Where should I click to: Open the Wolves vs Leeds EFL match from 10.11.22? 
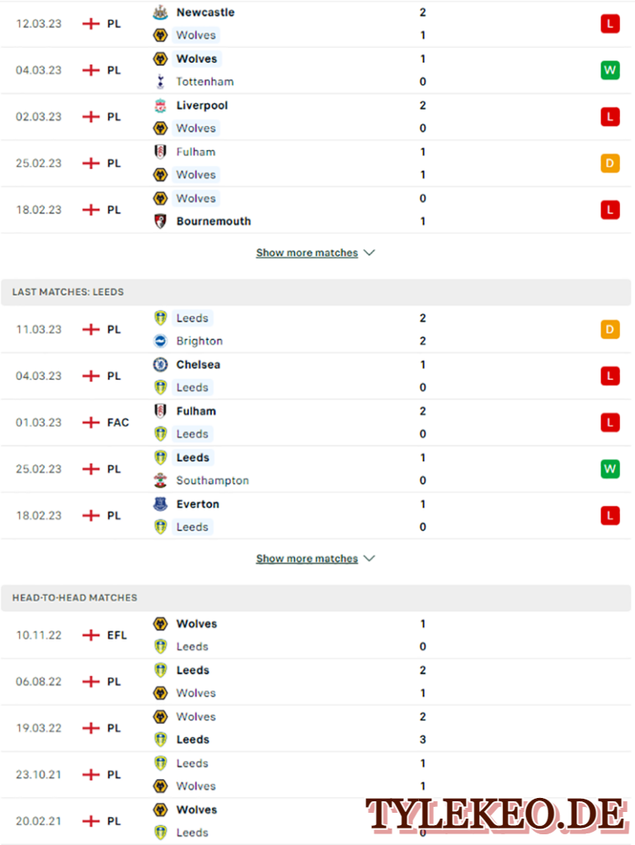316,635
